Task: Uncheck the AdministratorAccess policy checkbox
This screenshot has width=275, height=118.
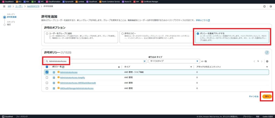Action: coord(47,72)
